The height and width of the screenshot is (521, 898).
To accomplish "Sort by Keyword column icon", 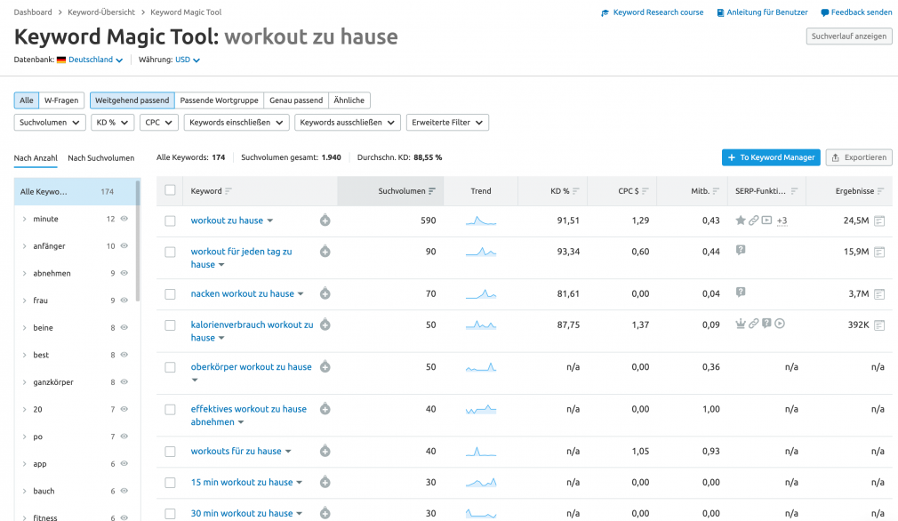I will pos(229,191).
